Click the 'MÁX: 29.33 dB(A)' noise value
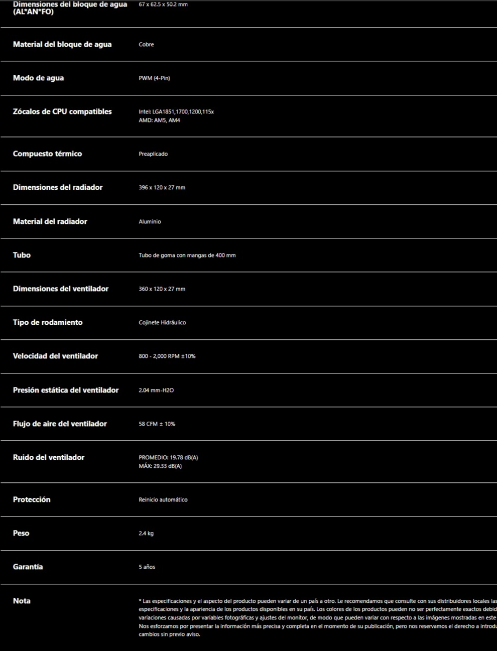 pyautogui.click(x=160, y=466)
